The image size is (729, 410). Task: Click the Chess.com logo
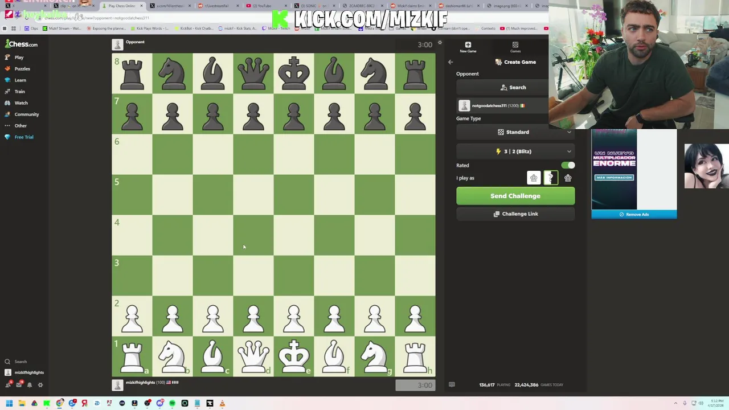22,44
